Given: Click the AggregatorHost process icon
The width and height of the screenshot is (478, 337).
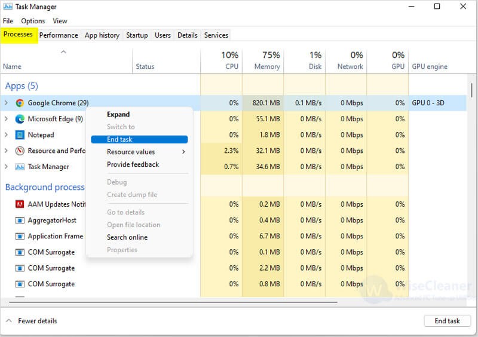Looking at the screenshot, I should point(20,220).
